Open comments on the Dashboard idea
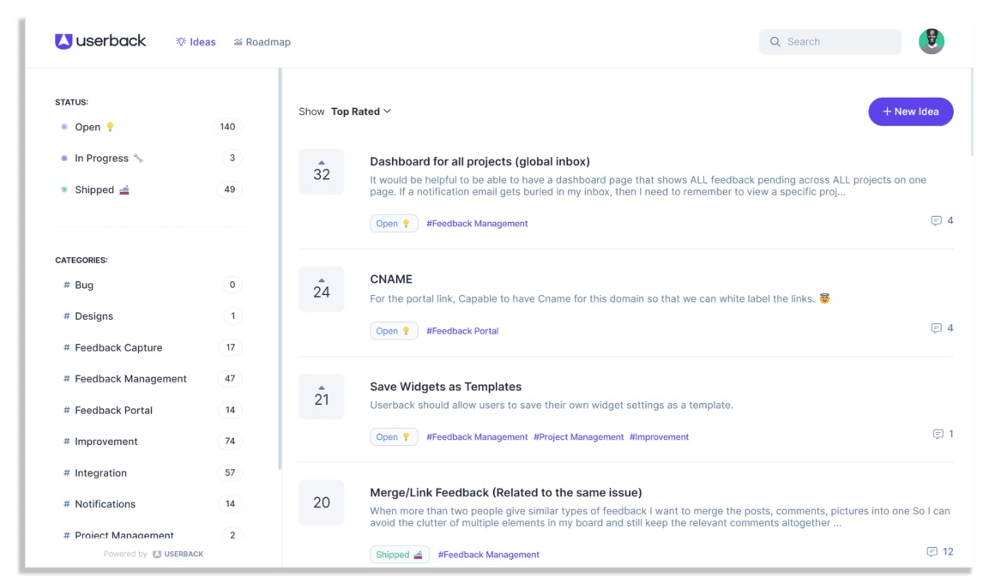995x583 pixels. pyautogui.click(x=937, y=220)
